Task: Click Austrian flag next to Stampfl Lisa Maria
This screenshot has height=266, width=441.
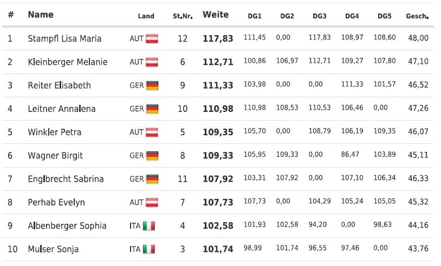Action: 152,39
